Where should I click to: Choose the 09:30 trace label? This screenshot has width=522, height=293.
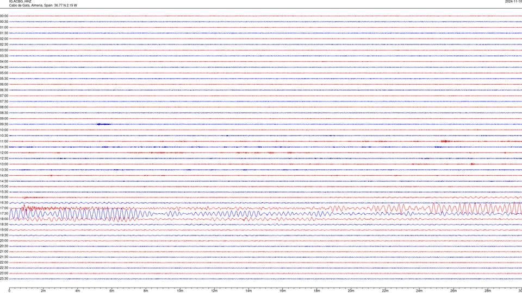click(x=4, y=124)
